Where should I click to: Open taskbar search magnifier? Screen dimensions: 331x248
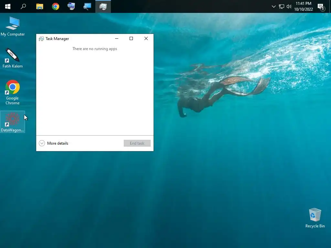pyautogui.click(x=23, y=6)
